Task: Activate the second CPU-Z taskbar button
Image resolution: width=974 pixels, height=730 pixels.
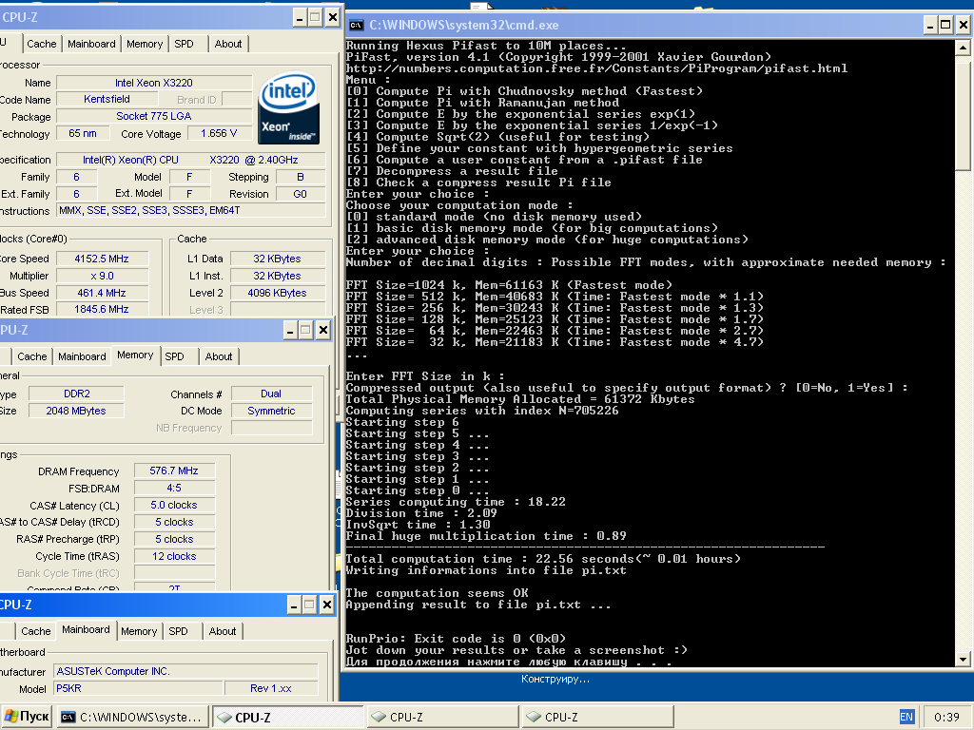Action: (442, 717)
